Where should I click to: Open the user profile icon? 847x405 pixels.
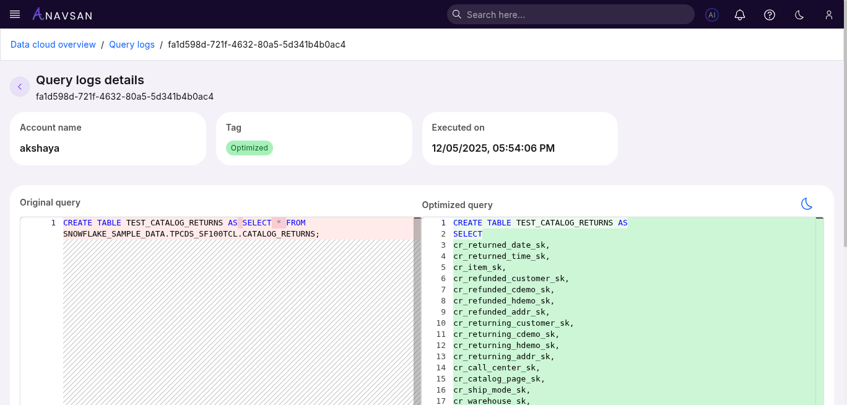828,15
